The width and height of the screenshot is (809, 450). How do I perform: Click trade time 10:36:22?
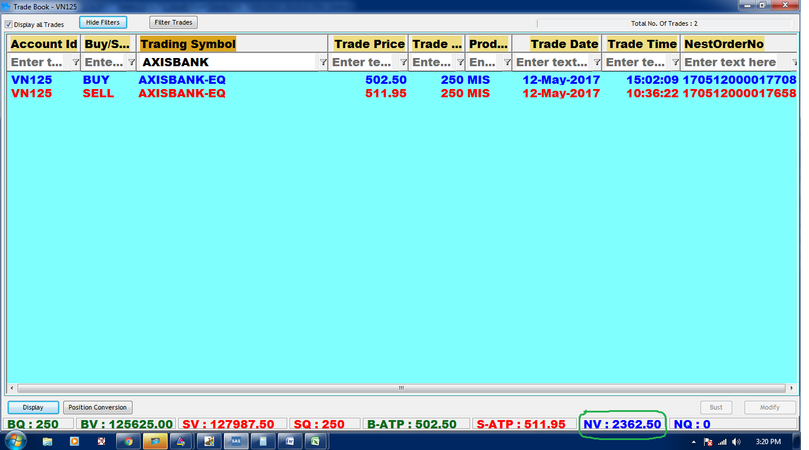point(652,93)
